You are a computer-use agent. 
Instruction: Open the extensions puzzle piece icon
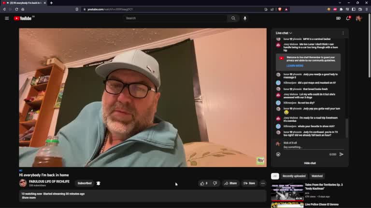pyautogui.click(x=341, y=9)
